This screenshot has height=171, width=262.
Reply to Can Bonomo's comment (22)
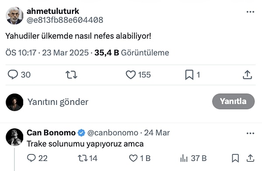coord(37,158)
